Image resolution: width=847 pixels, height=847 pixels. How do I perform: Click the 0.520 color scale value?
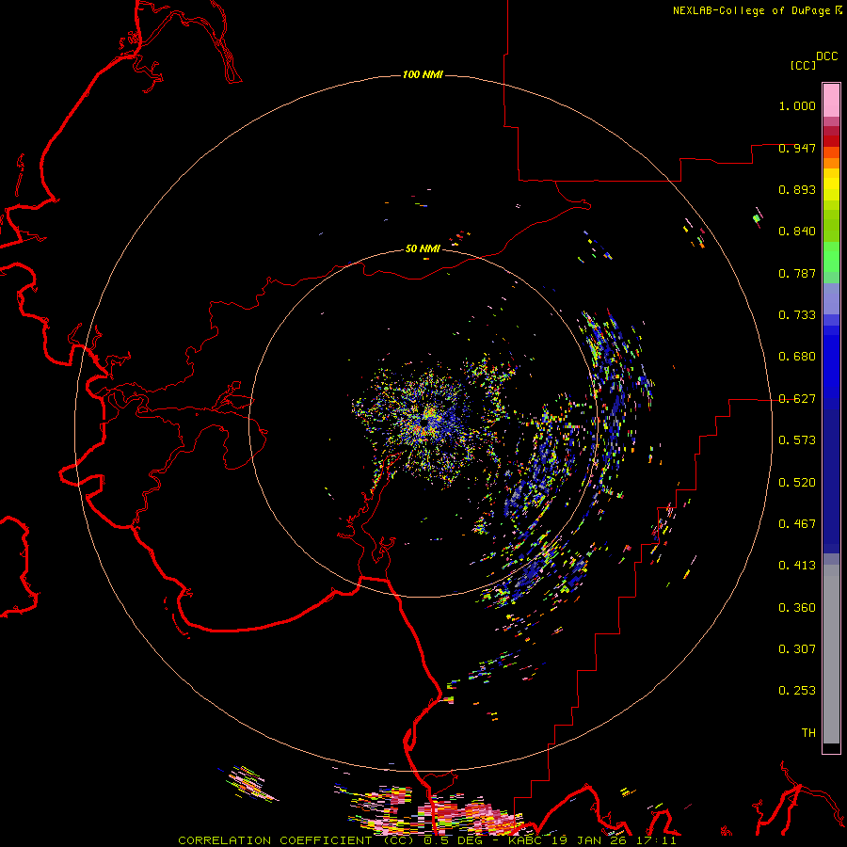[x=797, y=483]
